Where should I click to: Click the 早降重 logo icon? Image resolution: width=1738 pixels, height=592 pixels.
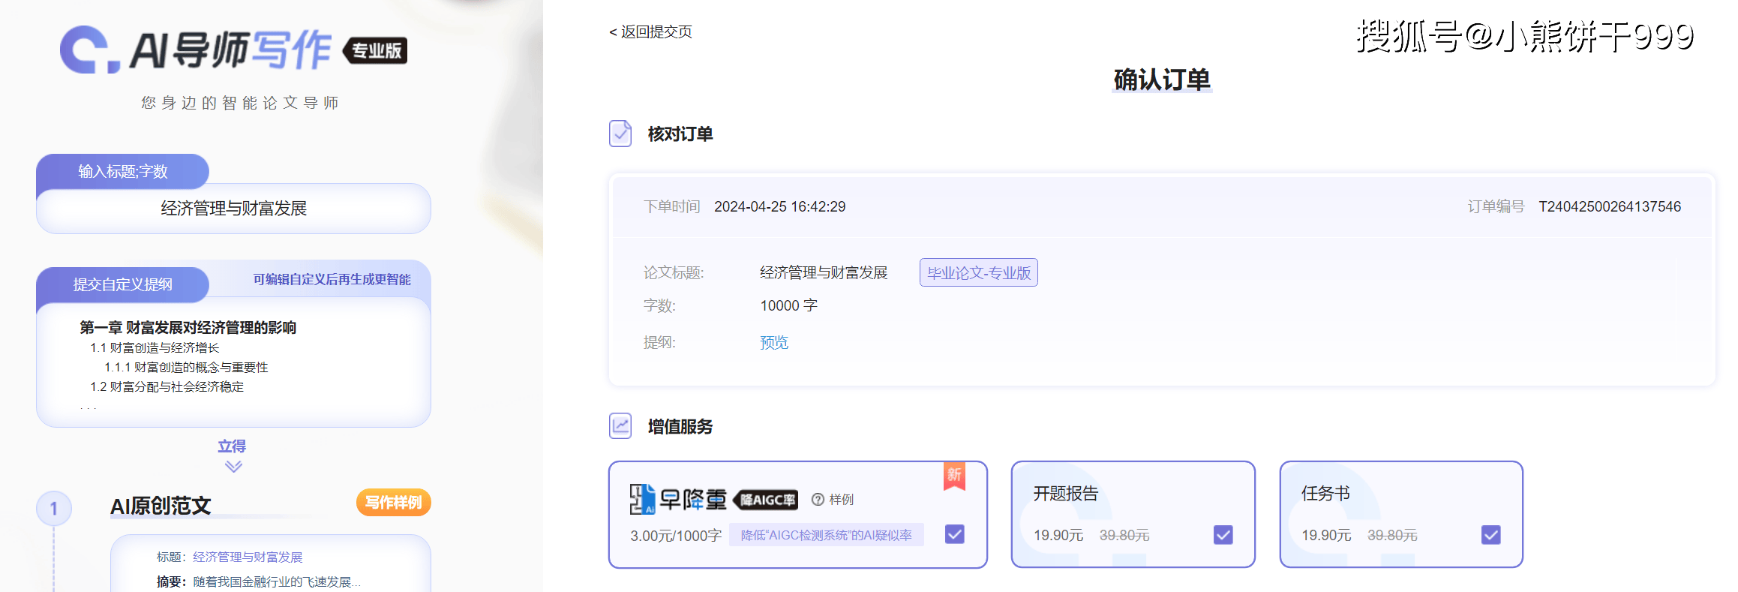point(642,499)
